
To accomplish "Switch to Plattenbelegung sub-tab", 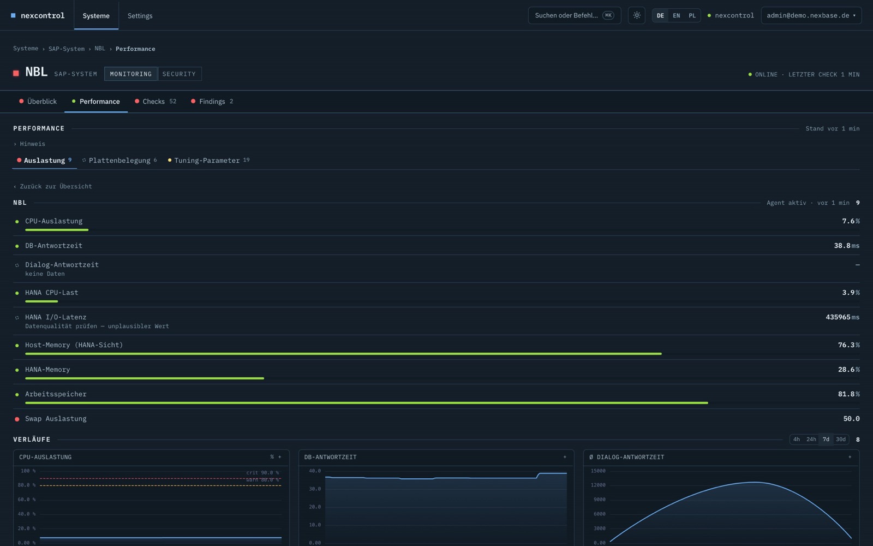I will (119, 161).
